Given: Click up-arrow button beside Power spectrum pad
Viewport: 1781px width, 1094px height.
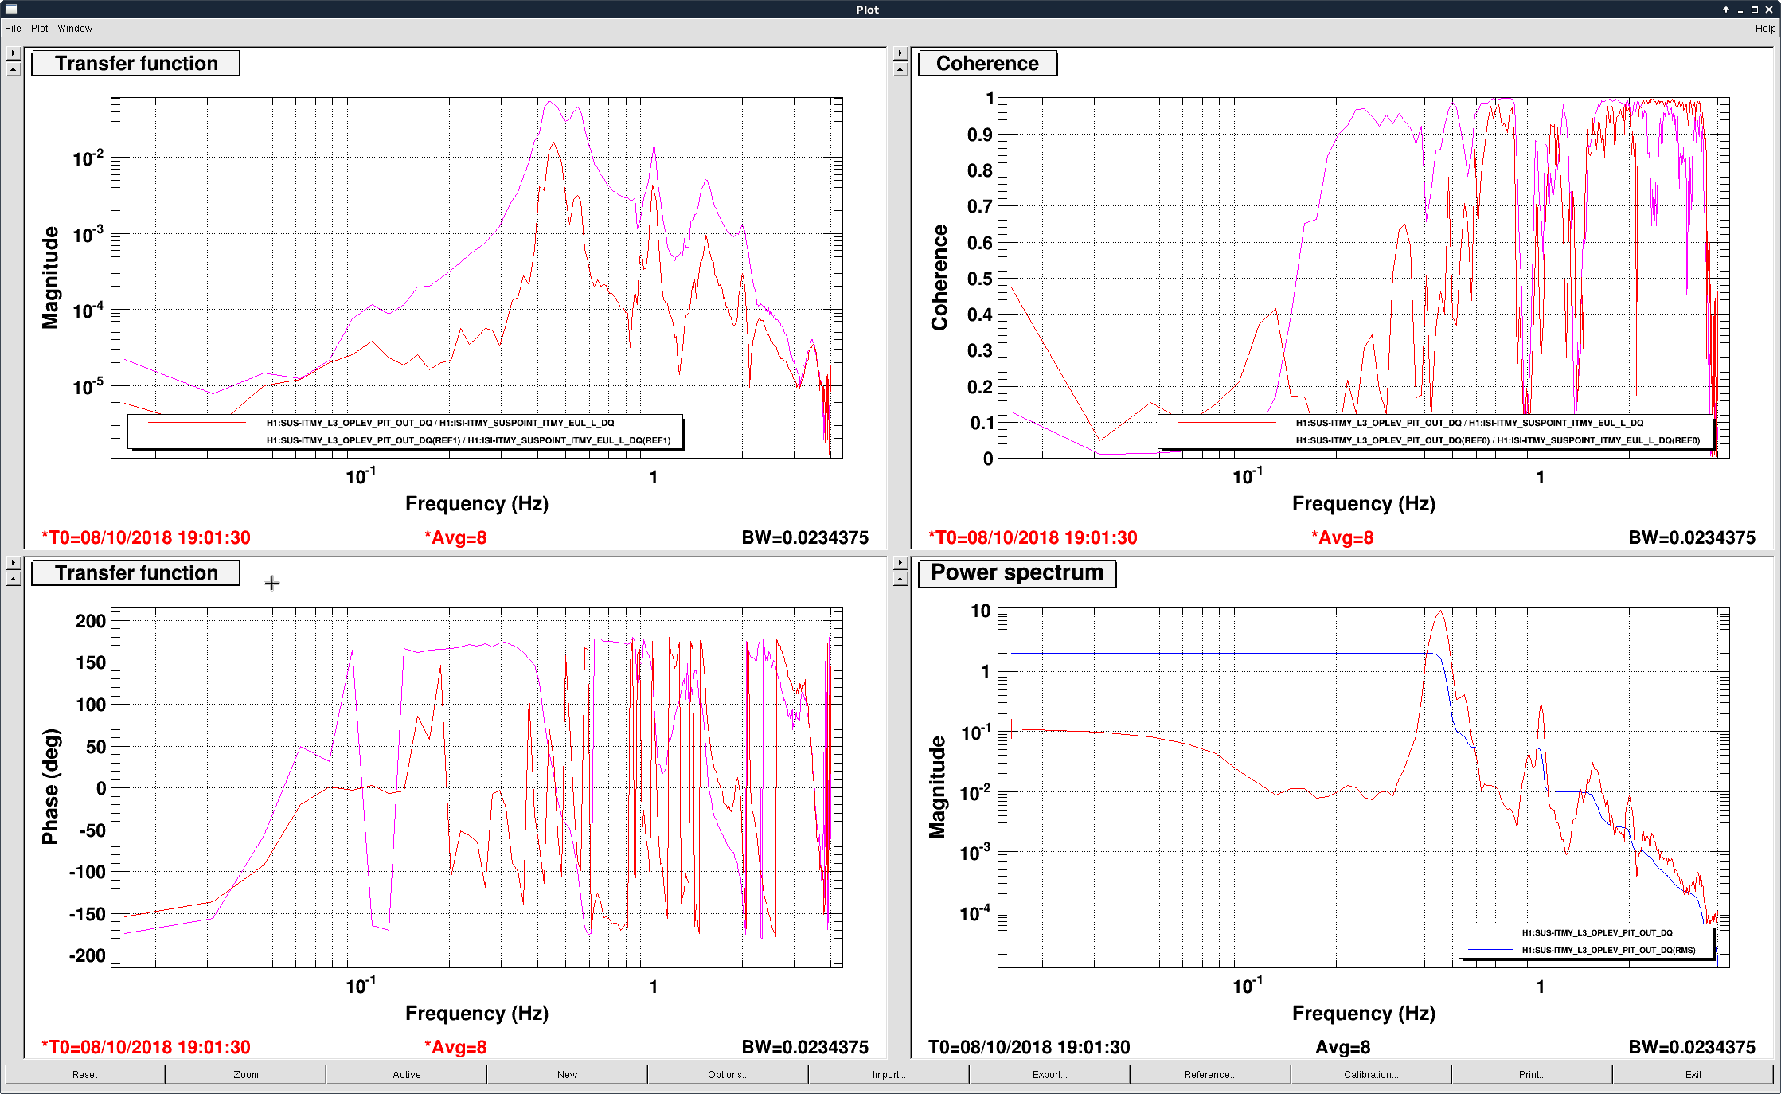Looking at the screenshot, I should (900, 579).
